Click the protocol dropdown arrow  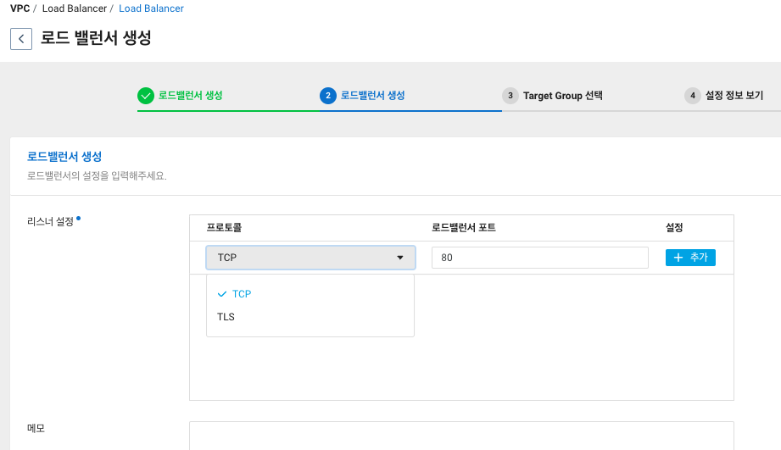400,258
